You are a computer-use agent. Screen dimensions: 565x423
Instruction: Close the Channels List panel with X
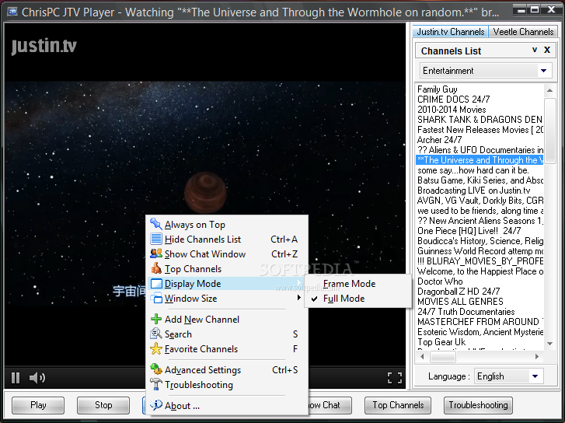547,50
